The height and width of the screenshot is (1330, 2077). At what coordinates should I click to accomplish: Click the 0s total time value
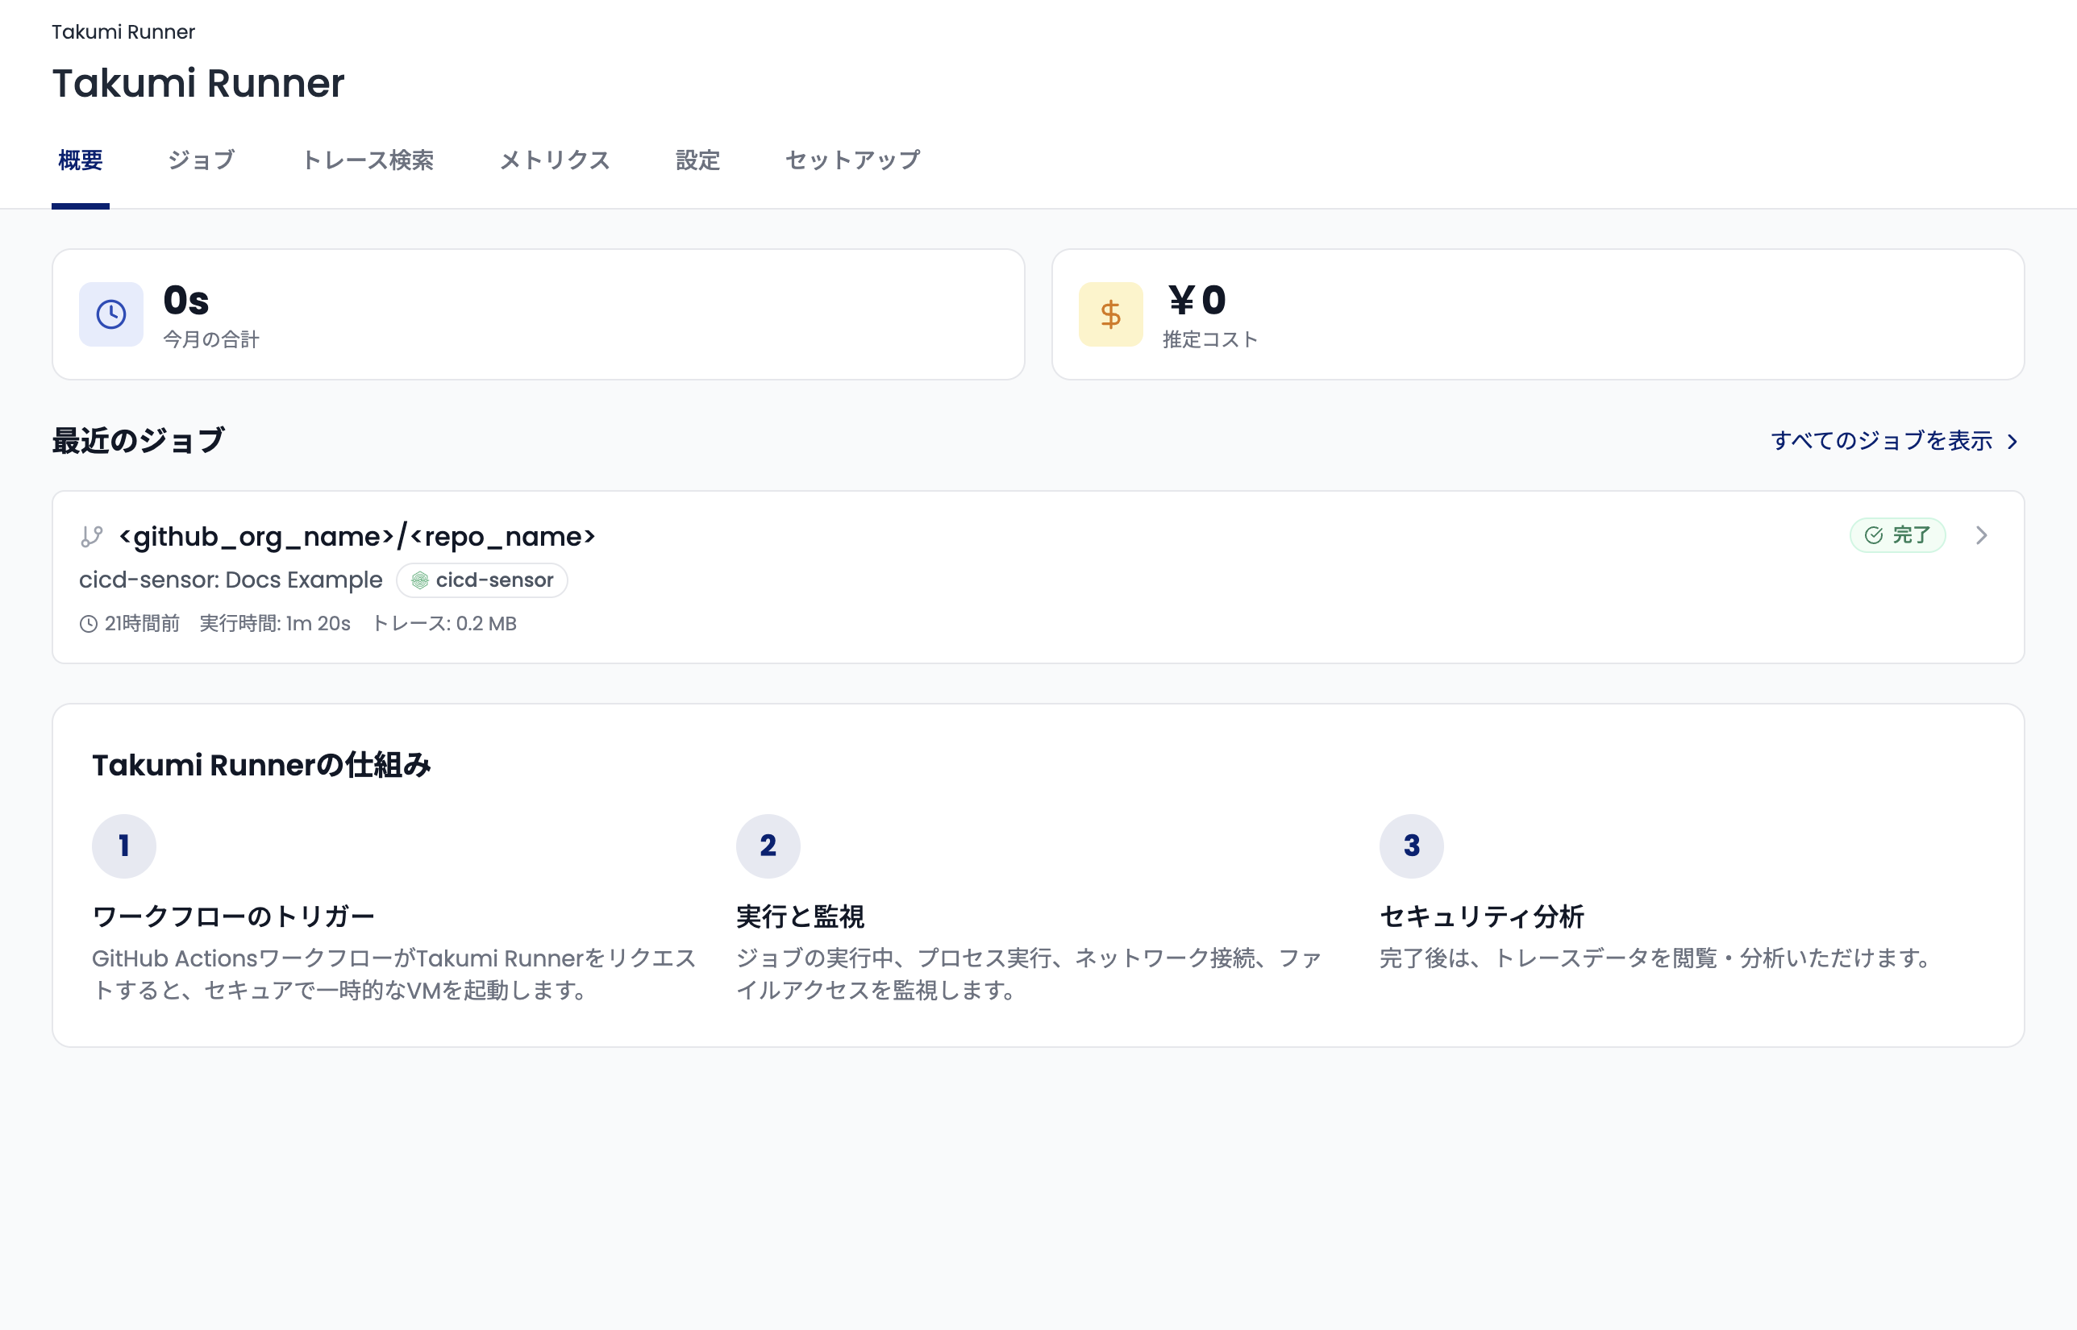pos(186,301)
